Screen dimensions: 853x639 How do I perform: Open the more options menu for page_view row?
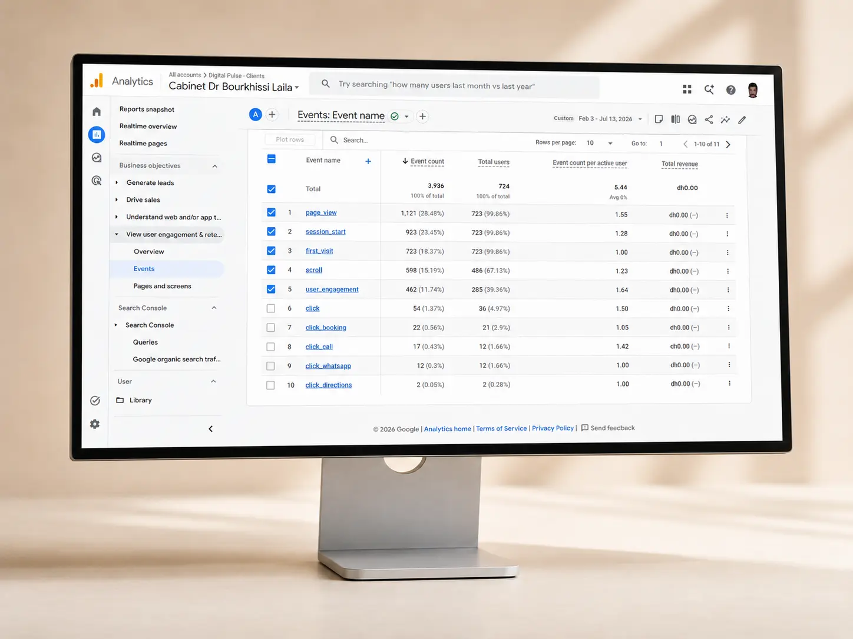(x=727, y=215)
